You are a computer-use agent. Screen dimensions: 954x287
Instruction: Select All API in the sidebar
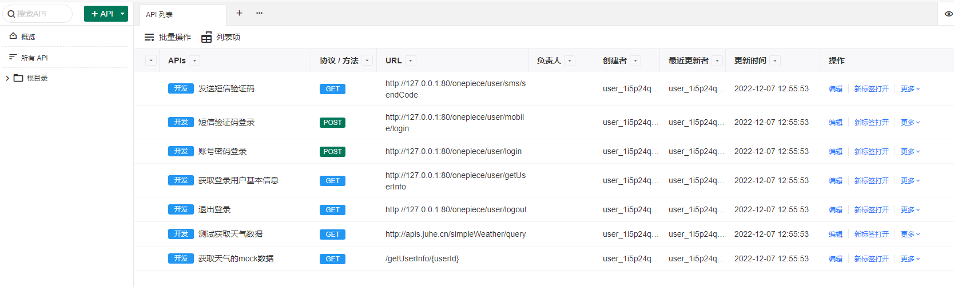34,58
